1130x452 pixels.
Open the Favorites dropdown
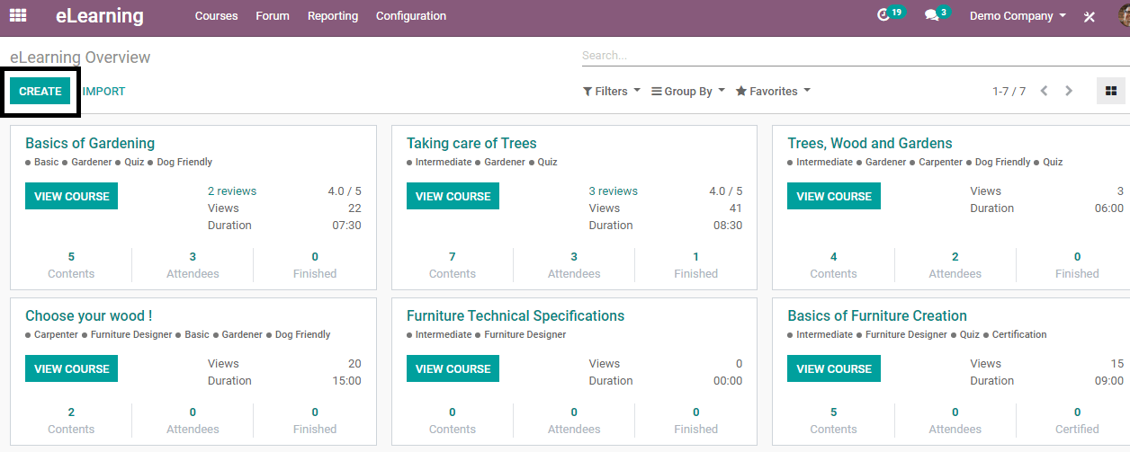point(773,91)
